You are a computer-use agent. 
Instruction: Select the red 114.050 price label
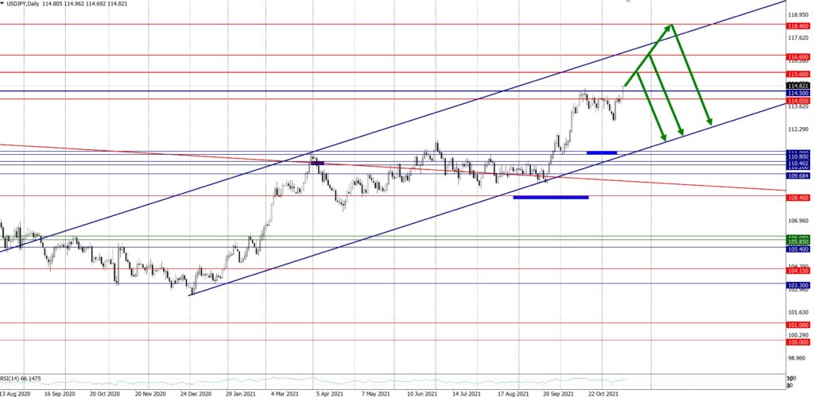pos(798,101)
